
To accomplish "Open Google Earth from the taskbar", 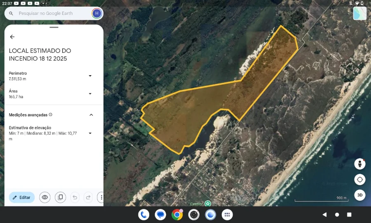I will pos(210,215).
